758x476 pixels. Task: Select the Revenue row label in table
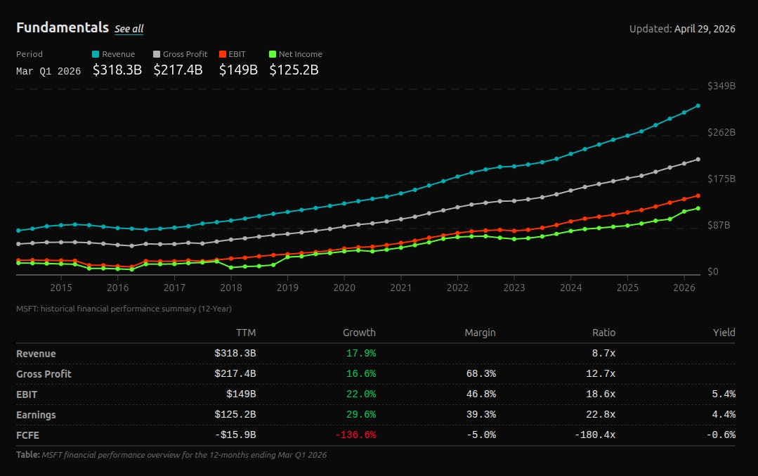click(x=36, y=354)
